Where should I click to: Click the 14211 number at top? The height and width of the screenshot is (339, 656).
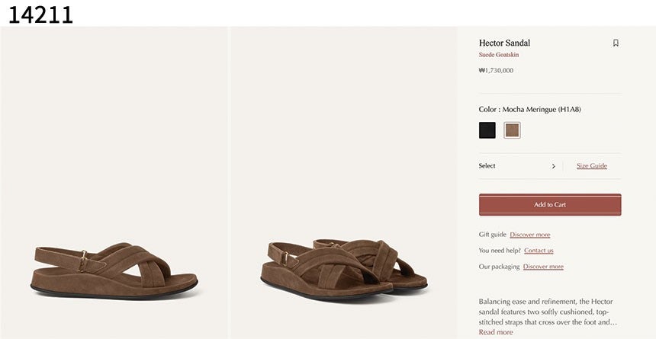pos(40,14)
